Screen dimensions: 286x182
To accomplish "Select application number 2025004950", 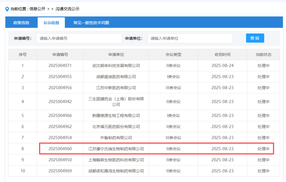I will pos(60,160).
